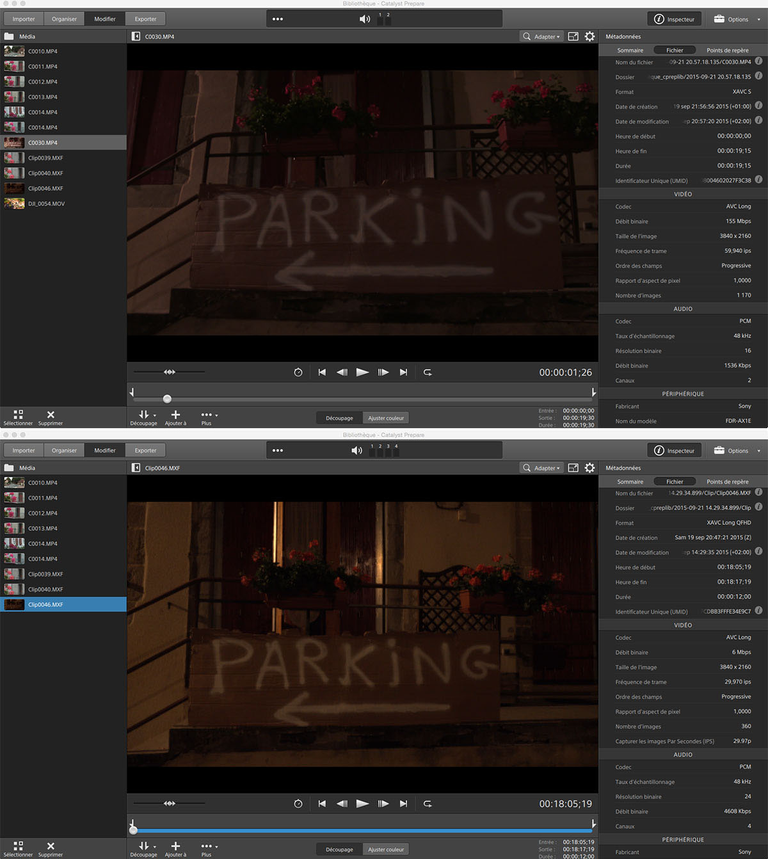
Task: Click the Exporter button in the lower window
Action: pyautogui.click(x=145, y=451)
